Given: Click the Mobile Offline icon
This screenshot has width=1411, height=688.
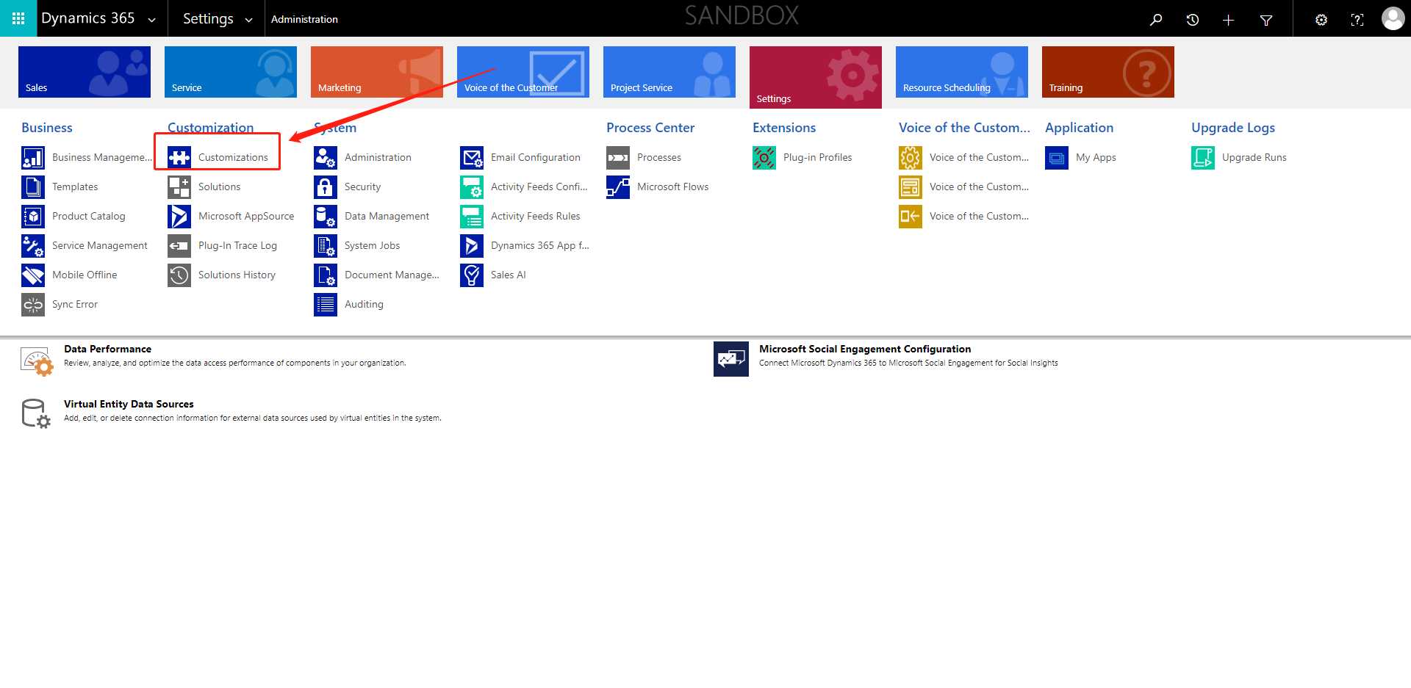Looking at the screenshot, I should point(33,275).
